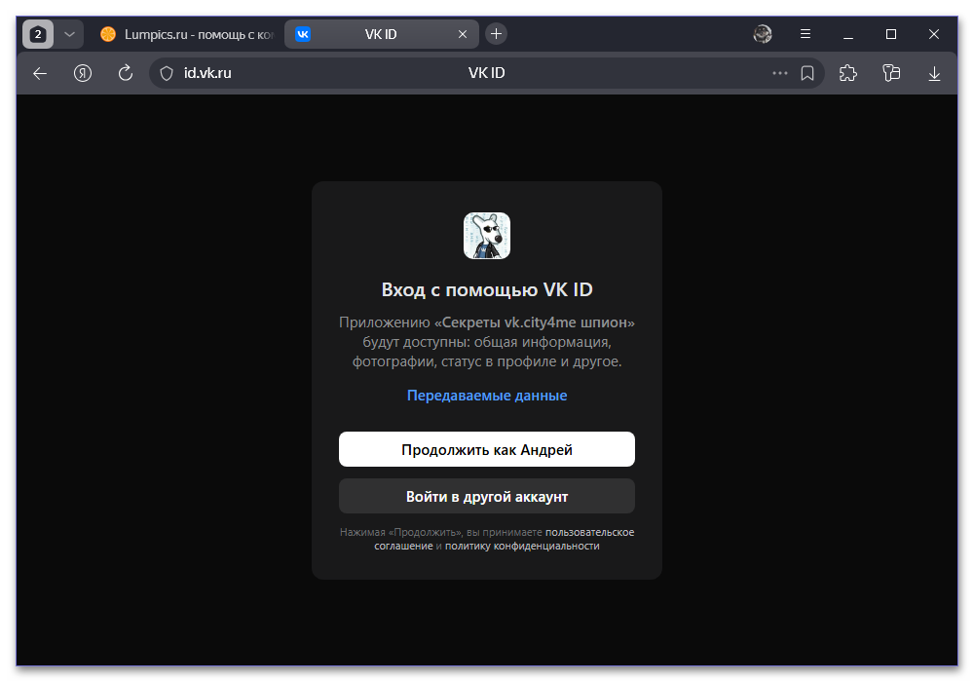Close the browser window
Image resolution: width=974 pixels, height=682 pixels.
pyautogui.click(x=934, y=34)
